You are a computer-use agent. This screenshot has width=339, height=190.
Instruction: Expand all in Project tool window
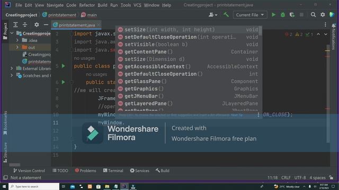(15, 25)
